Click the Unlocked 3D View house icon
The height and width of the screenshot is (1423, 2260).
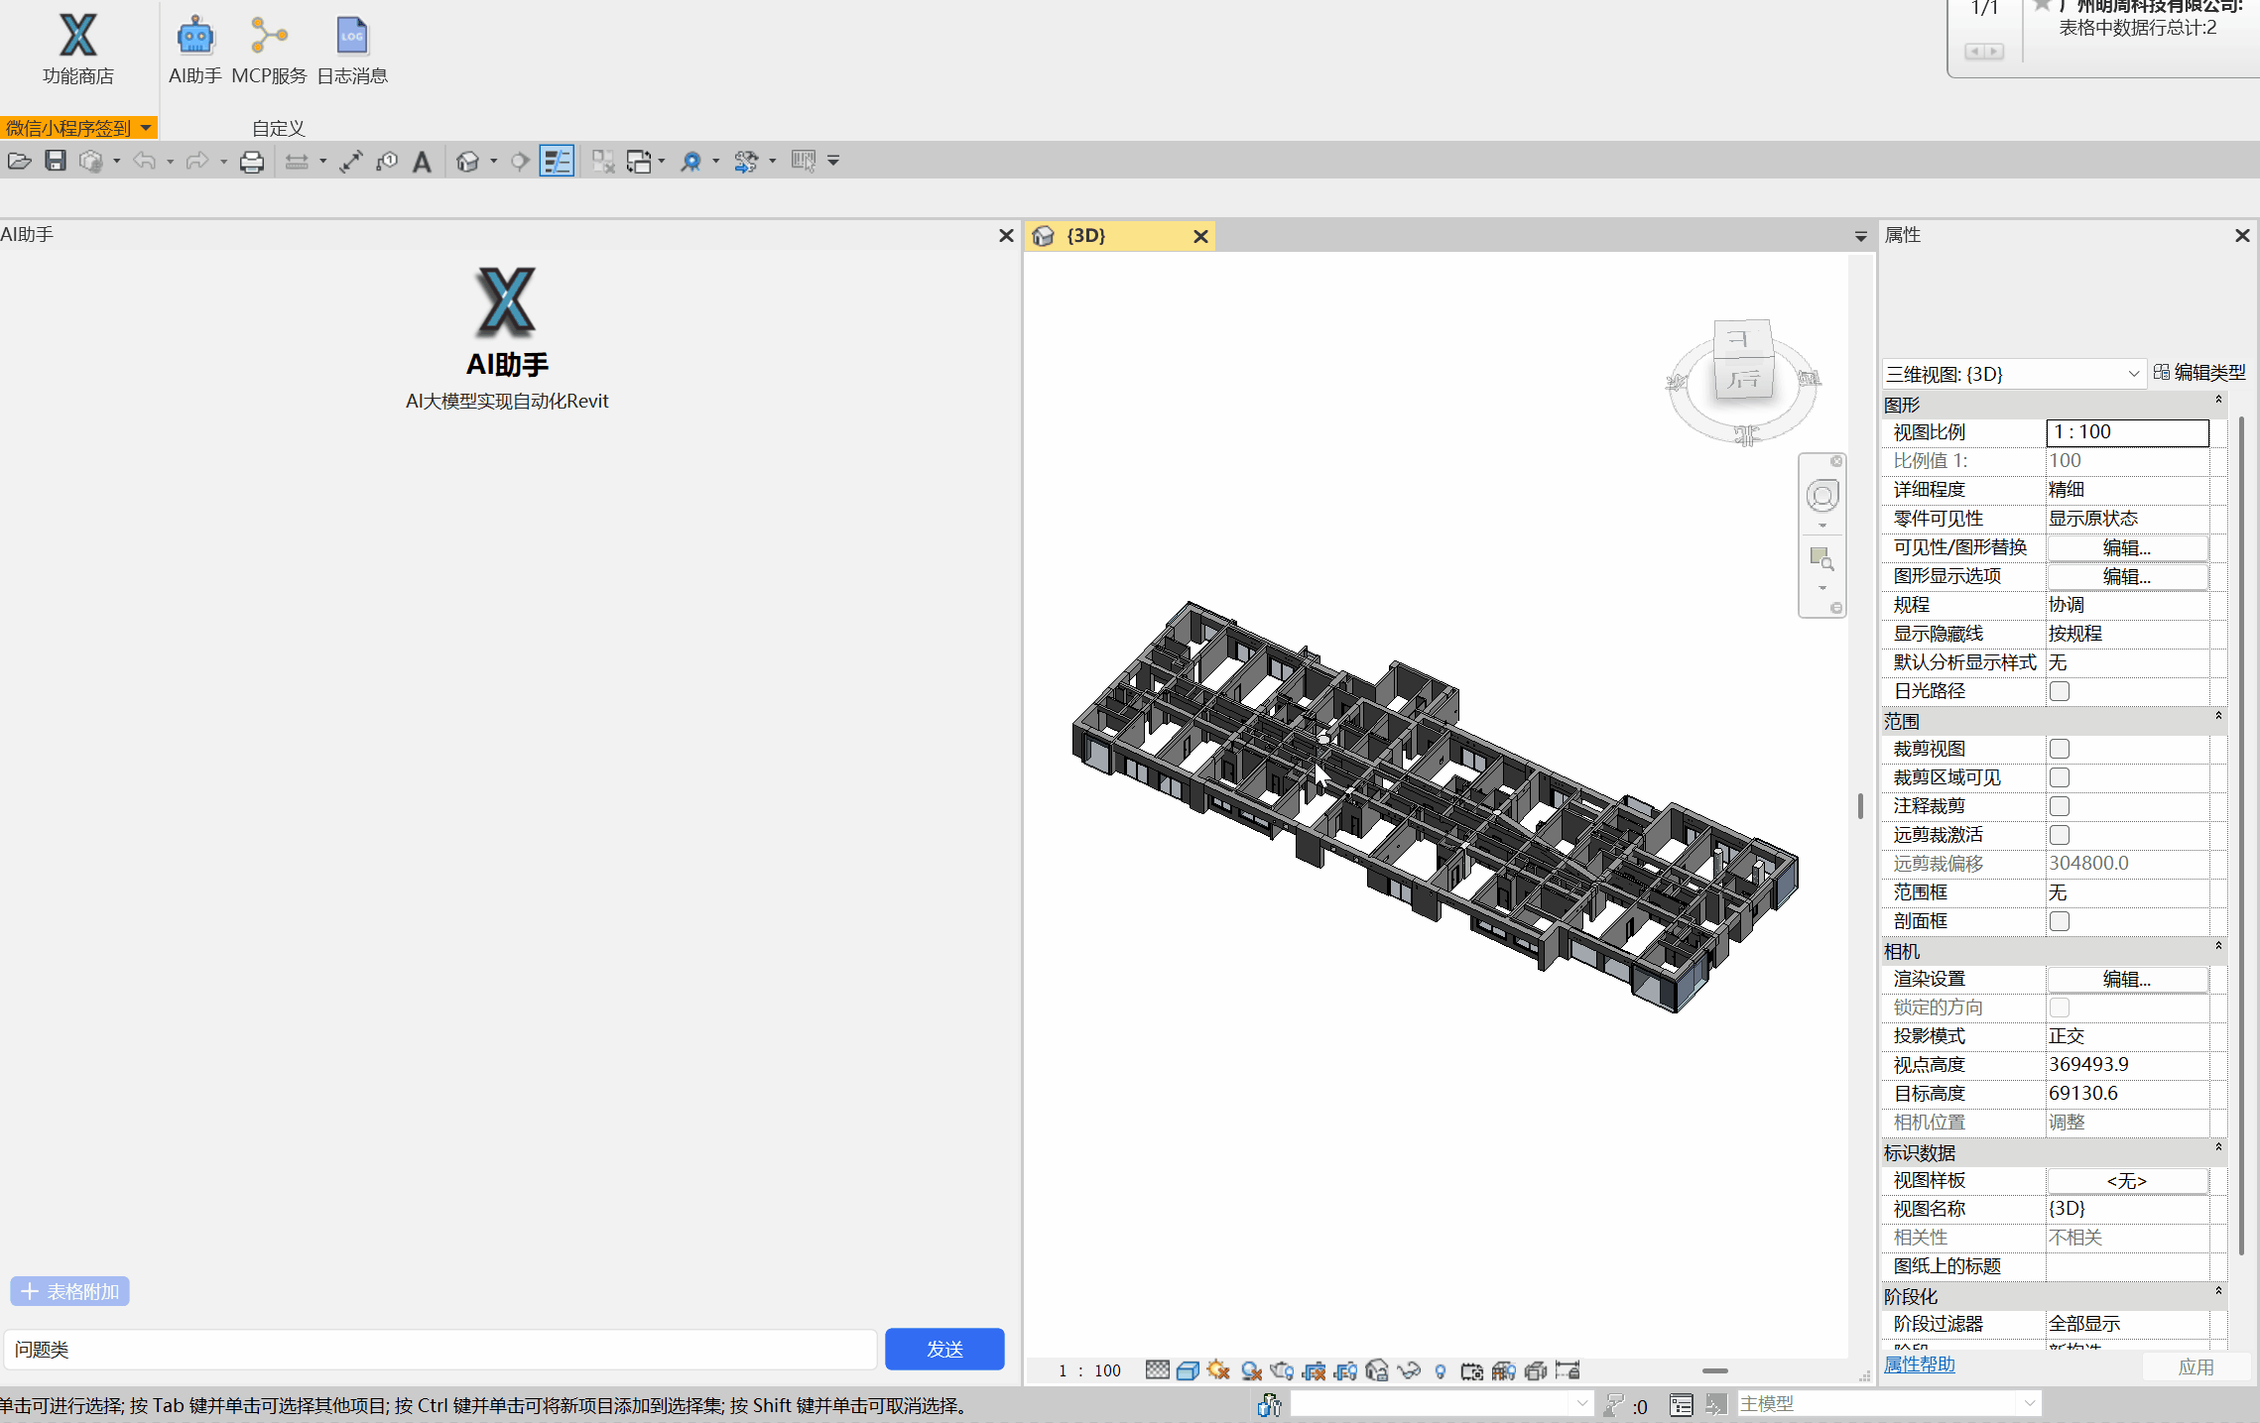point(1377,1370)
